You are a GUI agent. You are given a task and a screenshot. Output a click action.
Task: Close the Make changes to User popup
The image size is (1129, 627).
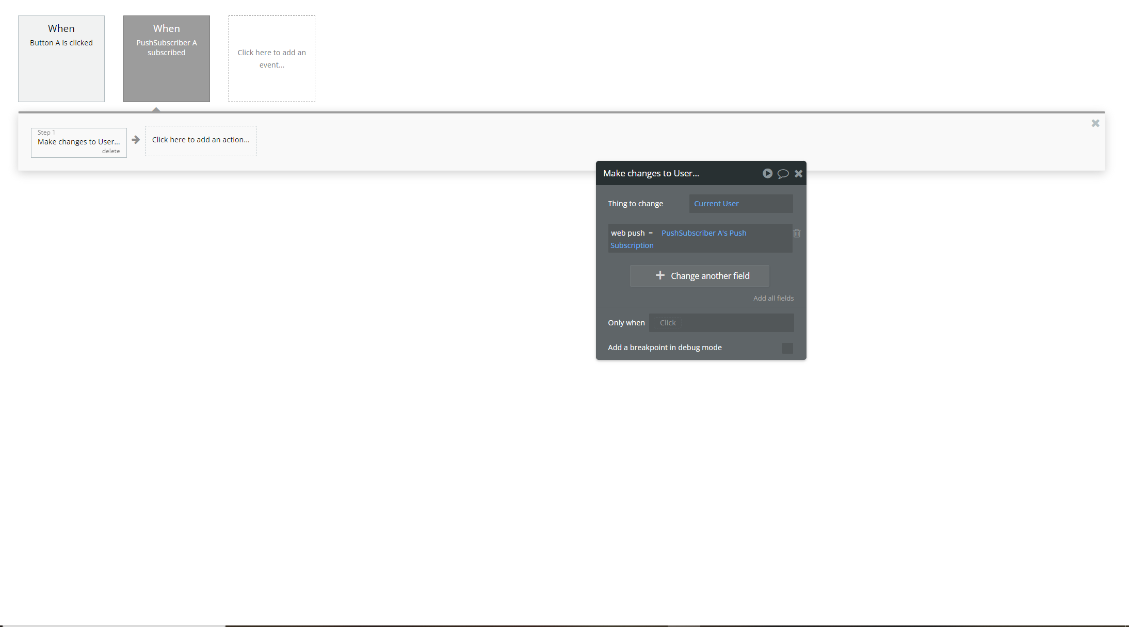(x=798, y=174)
